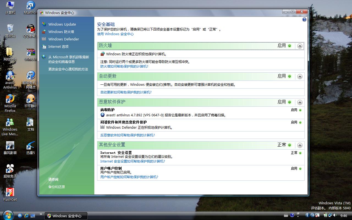The width and height of the screenshot is (352, 220).
Task: Collapse the 自动更新 section
Action: (x=300, y=76)
